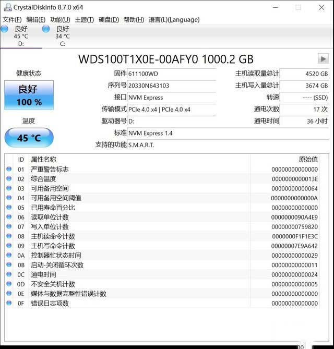334x349 pixels.
Task: Select the 已用寿命百分比 attribute row
Action: click(x=162, y=208)
